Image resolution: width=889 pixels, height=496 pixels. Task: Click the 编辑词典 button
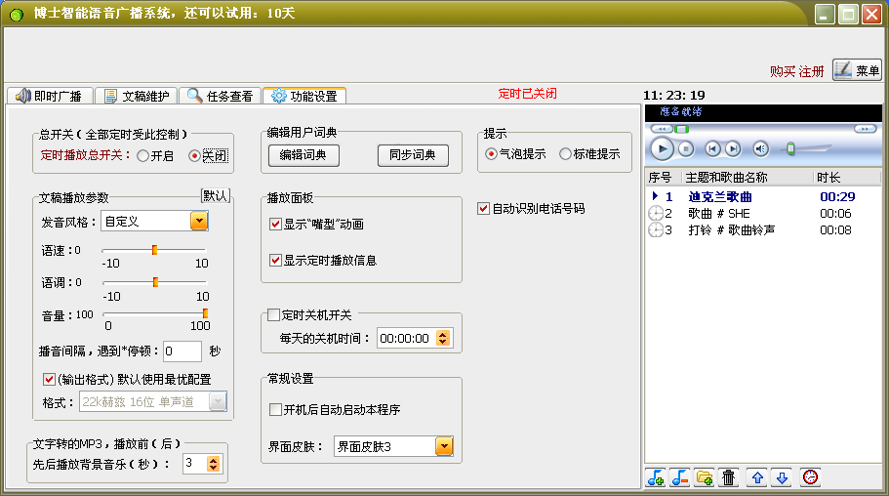[x=303, y=155]
